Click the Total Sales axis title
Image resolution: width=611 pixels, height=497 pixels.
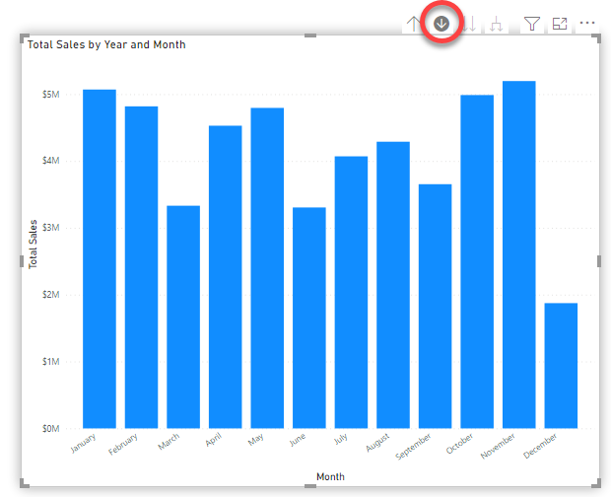(34, 245)
